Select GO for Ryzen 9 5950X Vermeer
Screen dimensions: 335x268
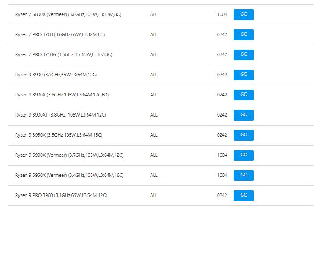[x=243, y=175]
